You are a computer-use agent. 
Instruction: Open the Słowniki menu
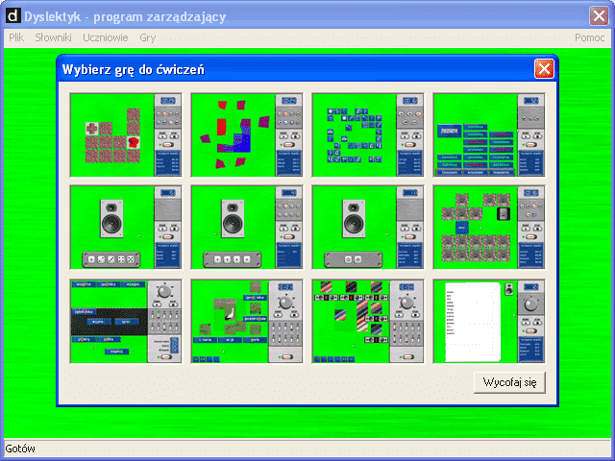point(54,37)
